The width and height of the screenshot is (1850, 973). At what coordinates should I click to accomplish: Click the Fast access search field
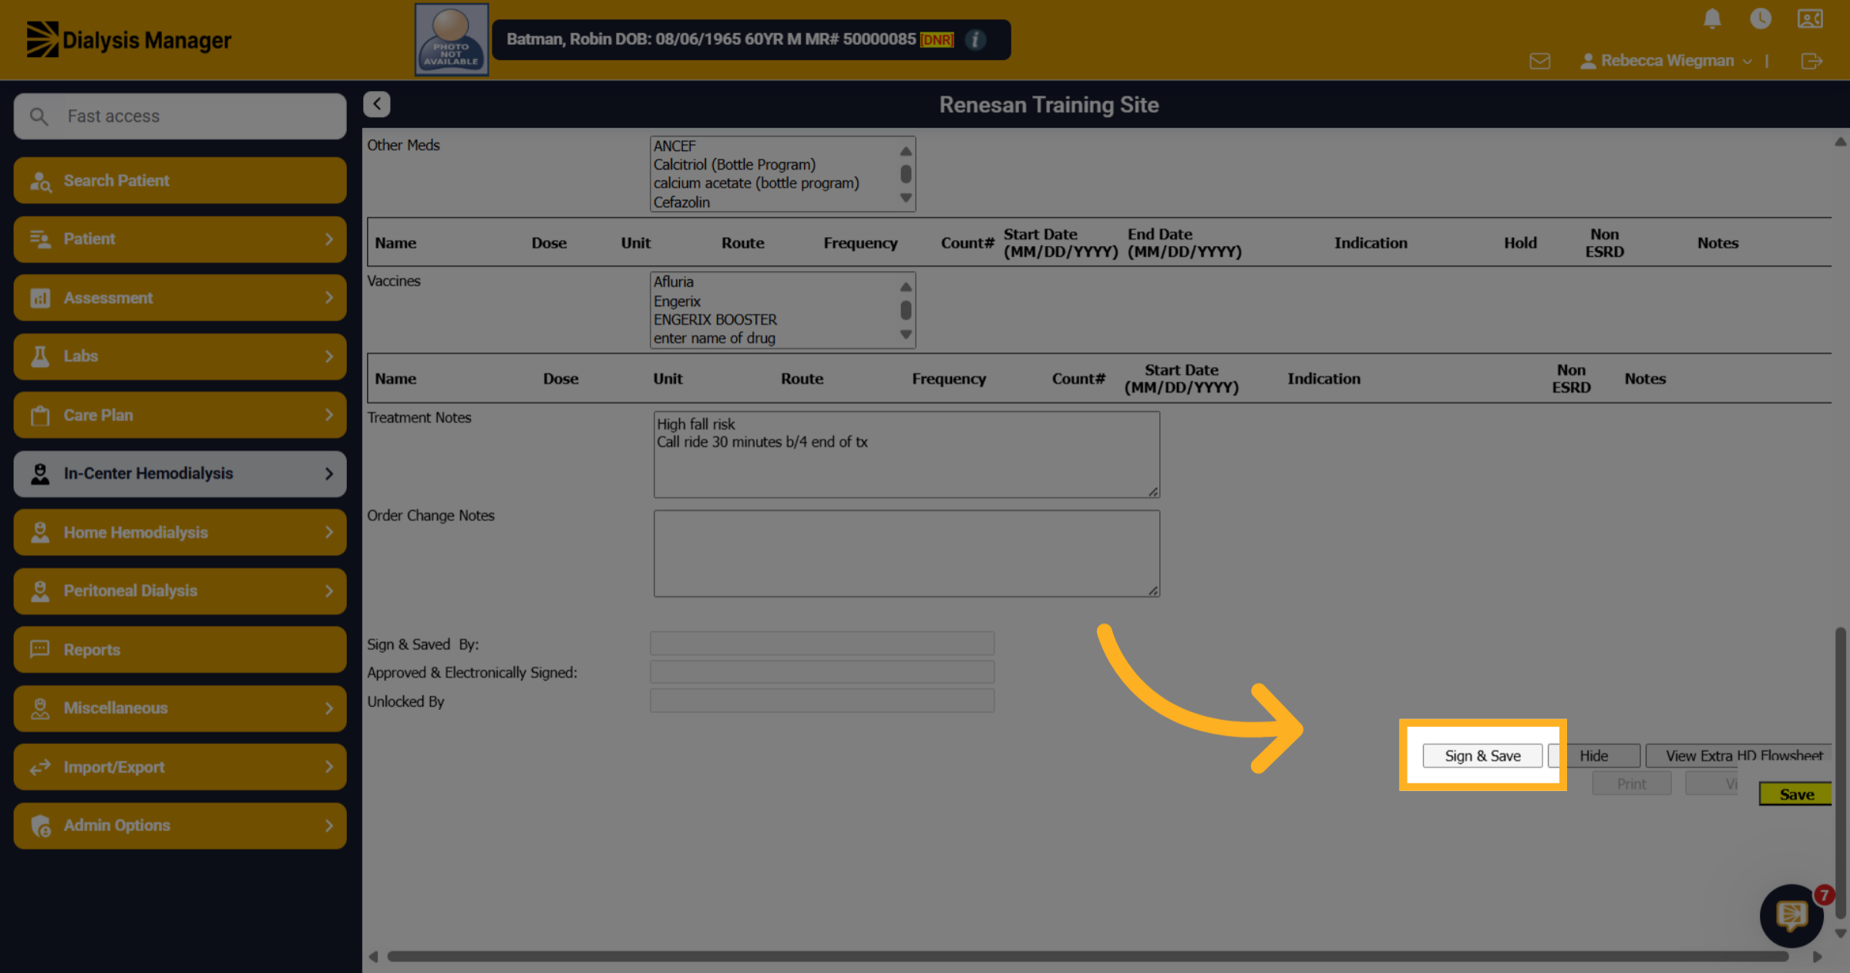tap(180, 116)
